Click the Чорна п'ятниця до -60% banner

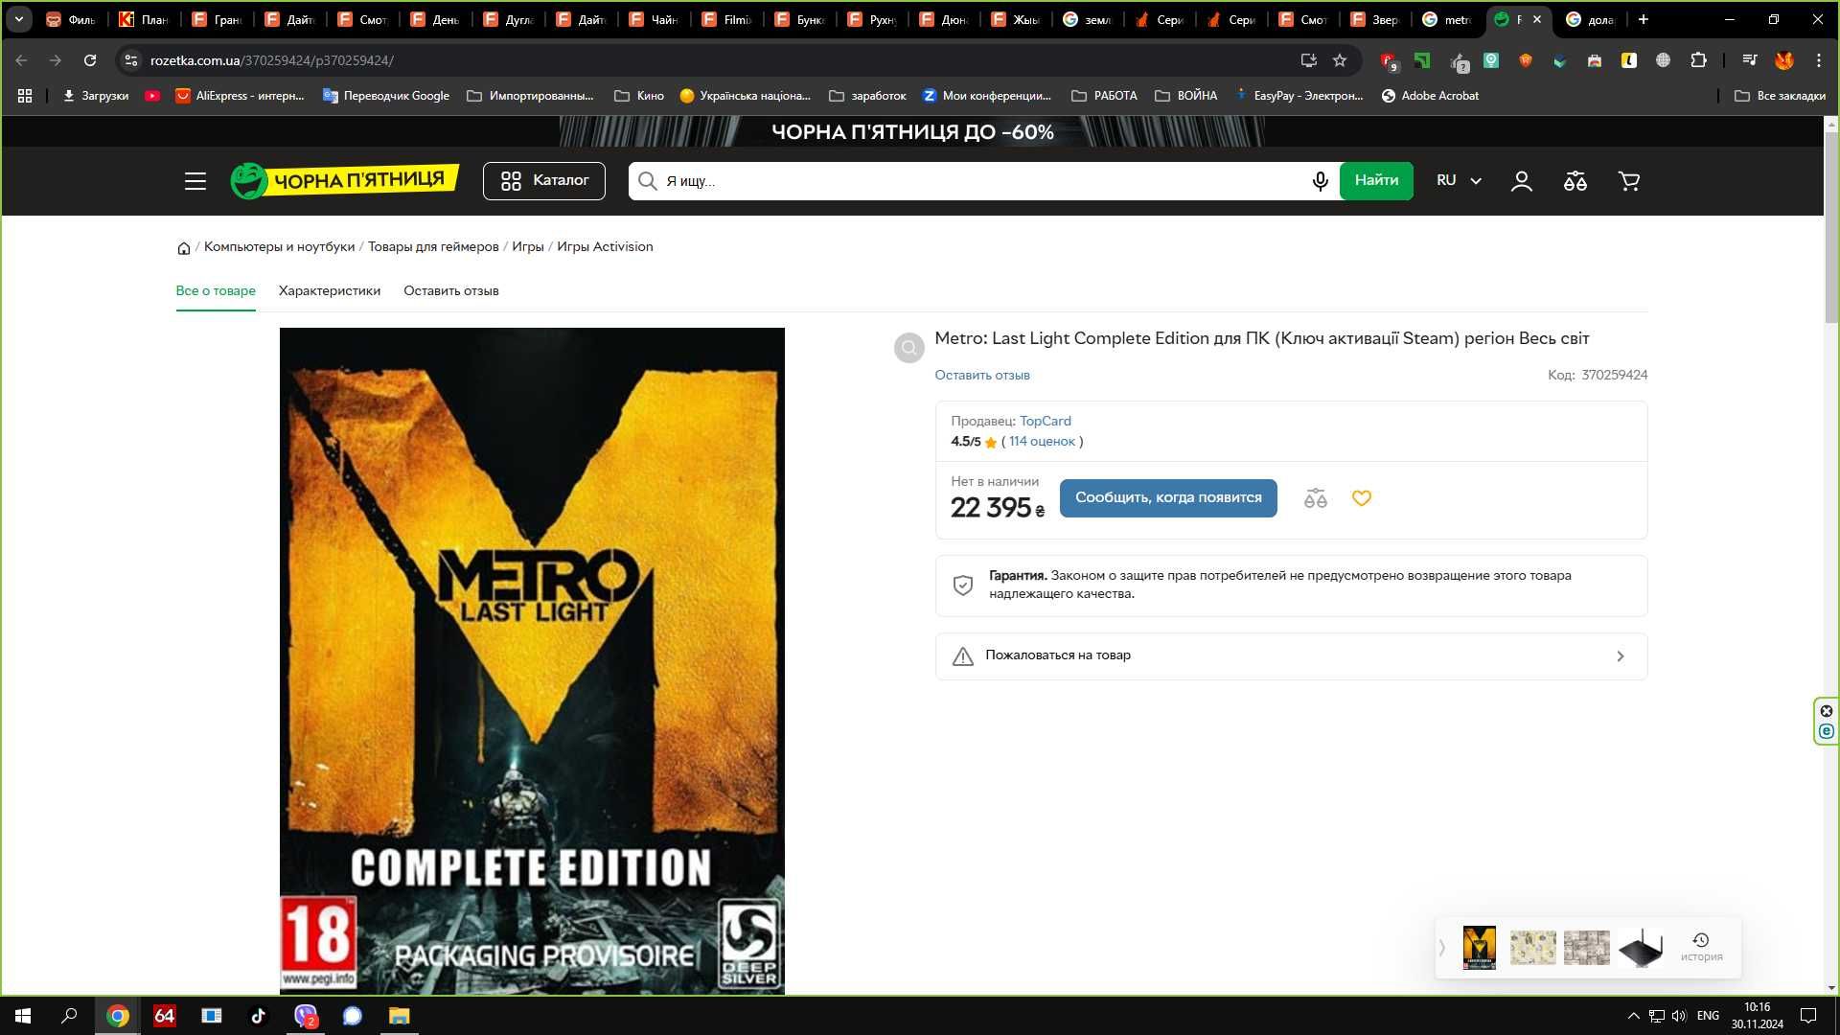coord(912,132)
